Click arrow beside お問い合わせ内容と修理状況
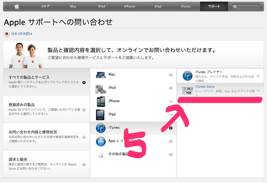The width and height of the screenshot is (267, 183). click(84, 137)
